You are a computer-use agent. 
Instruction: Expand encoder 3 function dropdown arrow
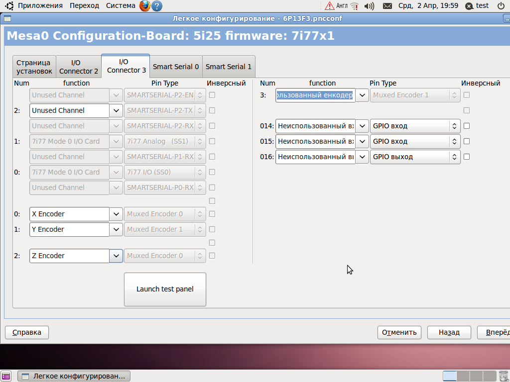pos(362,95)
